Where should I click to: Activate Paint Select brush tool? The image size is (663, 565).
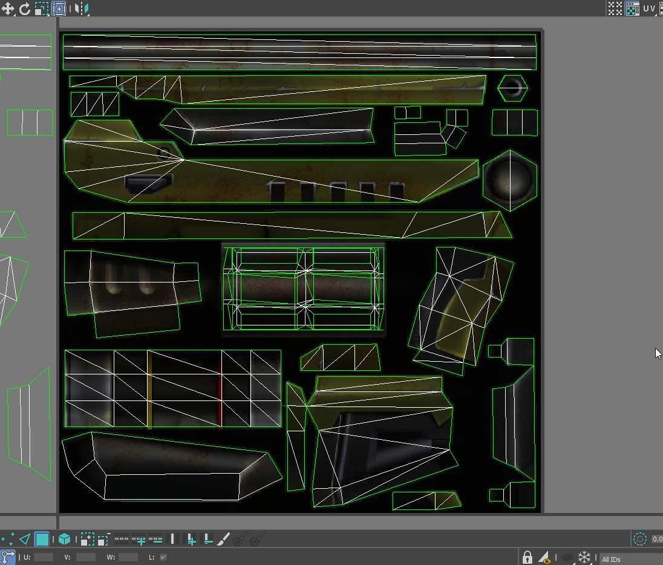point(223,539)
